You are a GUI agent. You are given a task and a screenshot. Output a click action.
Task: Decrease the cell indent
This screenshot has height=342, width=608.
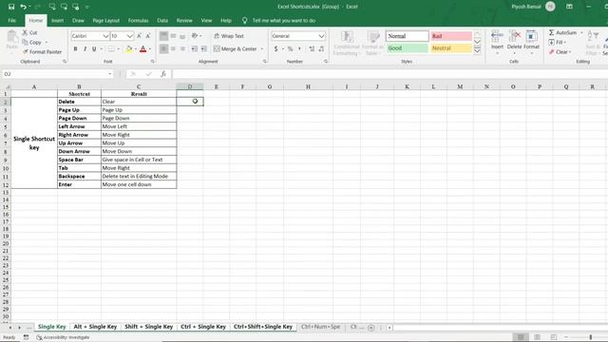[194, 48]
